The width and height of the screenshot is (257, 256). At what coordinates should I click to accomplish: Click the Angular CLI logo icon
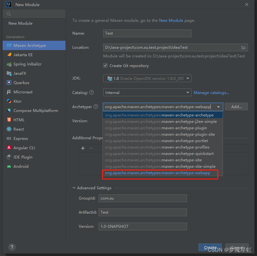click(x=9, y=148)
